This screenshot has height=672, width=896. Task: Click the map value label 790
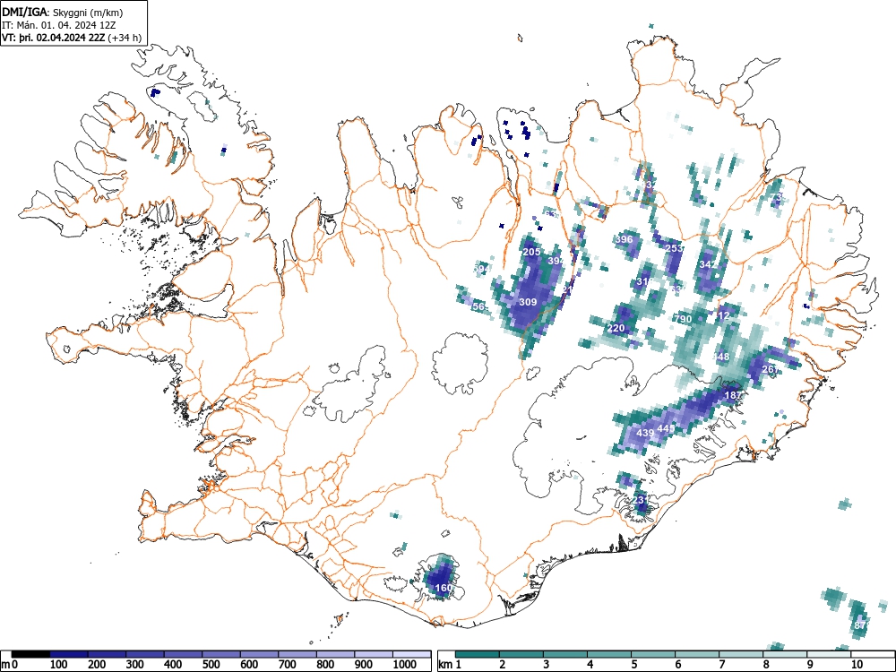(683, 319)
